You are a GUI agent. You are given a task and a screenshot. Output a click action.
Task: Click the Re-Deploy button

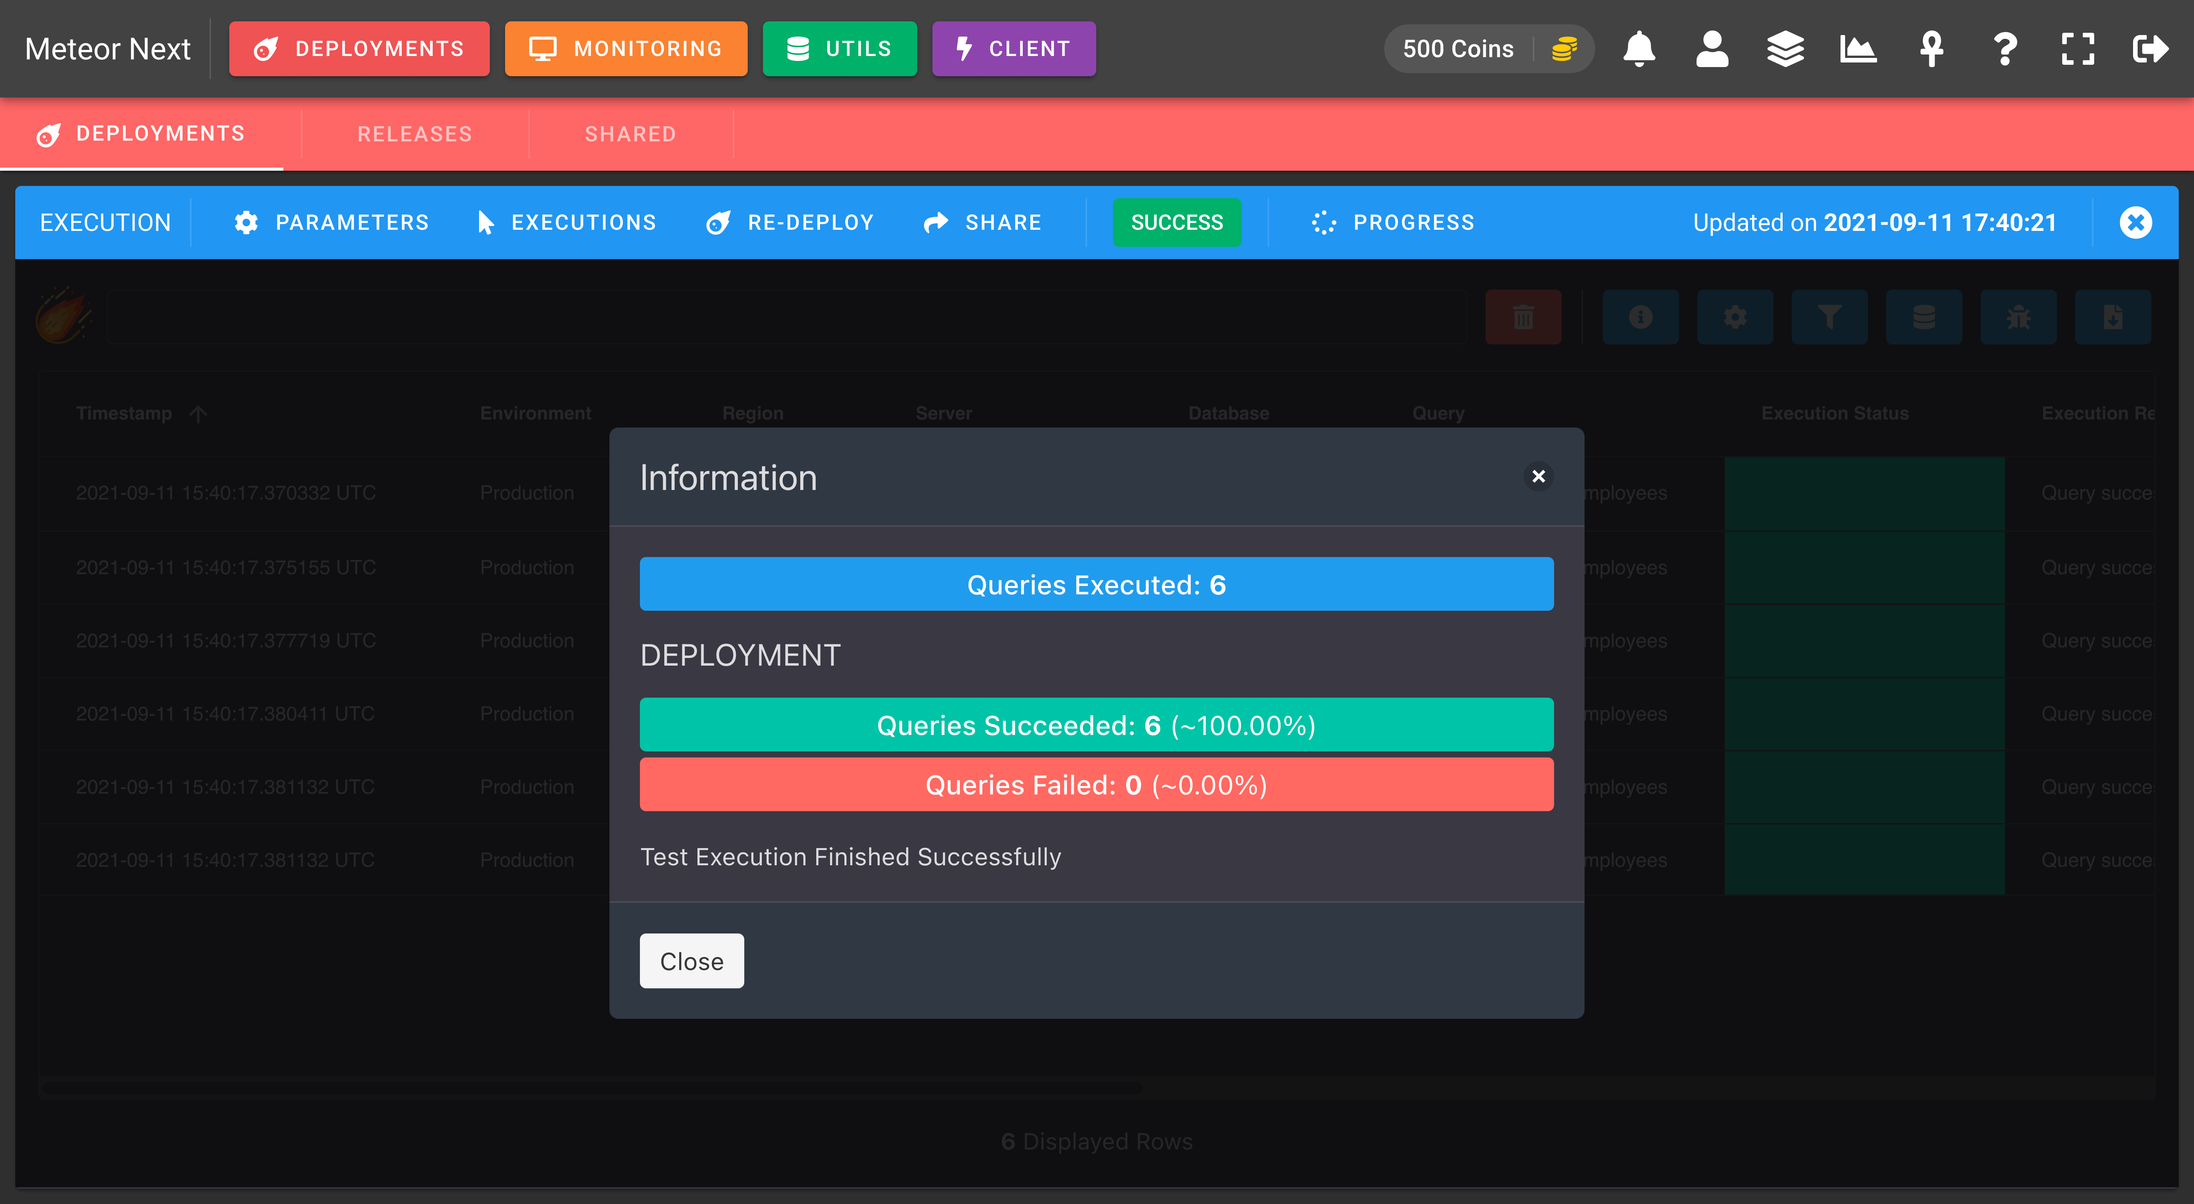pos(790,223)
